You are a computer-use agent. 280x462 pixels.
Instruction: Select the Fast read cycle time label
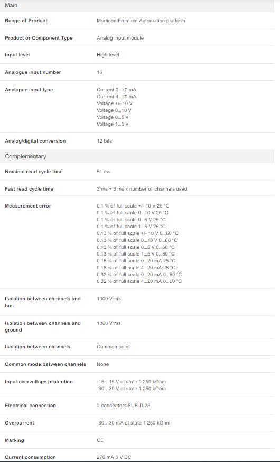[x=29, y=189]
